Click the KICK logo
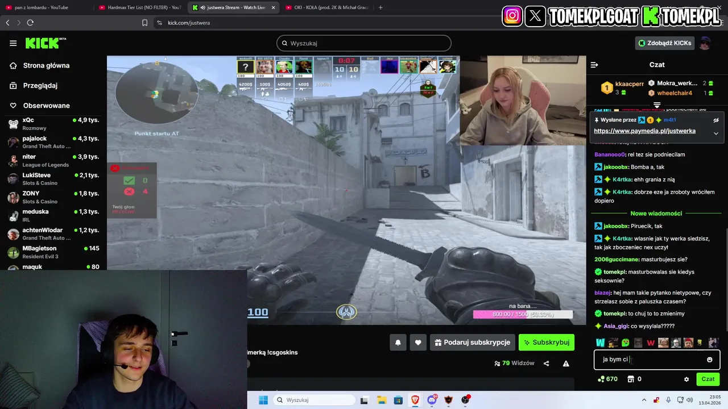 pos(45,43)
